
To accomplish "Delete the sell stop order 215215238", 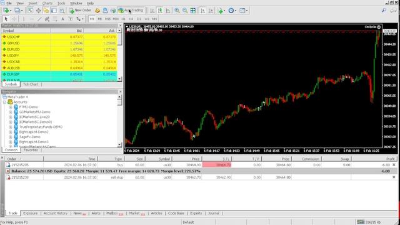I will coord(394,177).
